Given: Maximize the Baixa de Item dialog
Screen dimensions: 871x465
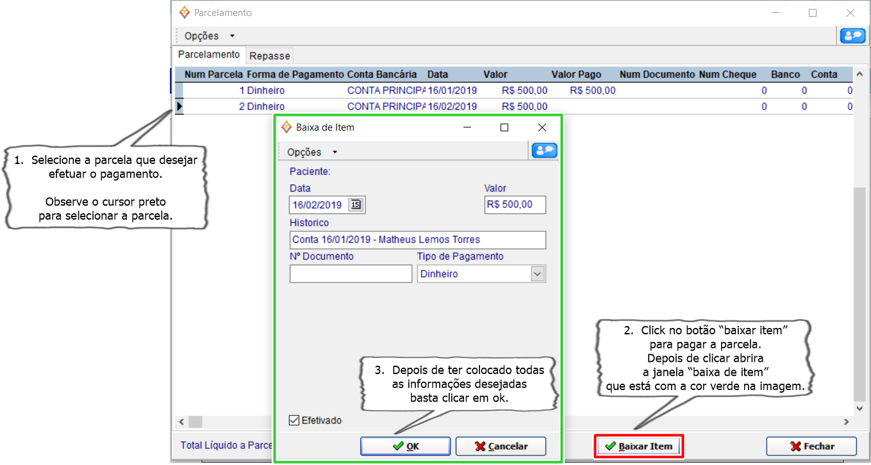Looking at the screenshot, I should coord(504,127).
